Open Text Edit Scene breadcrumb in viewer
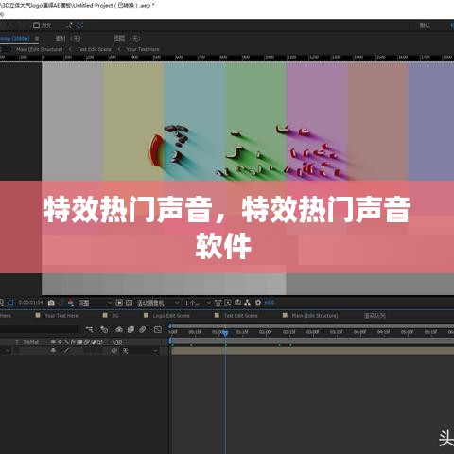The image size is (454, 454). tap(95, 49)
